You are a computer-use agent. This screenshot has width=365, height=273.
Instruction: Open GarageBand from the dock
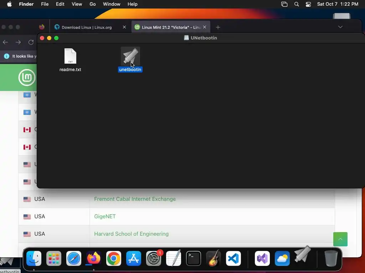[214, 258]
